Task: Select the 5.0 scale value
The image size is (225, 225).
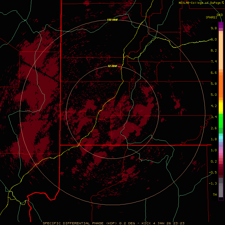Action: click(214, 95)
